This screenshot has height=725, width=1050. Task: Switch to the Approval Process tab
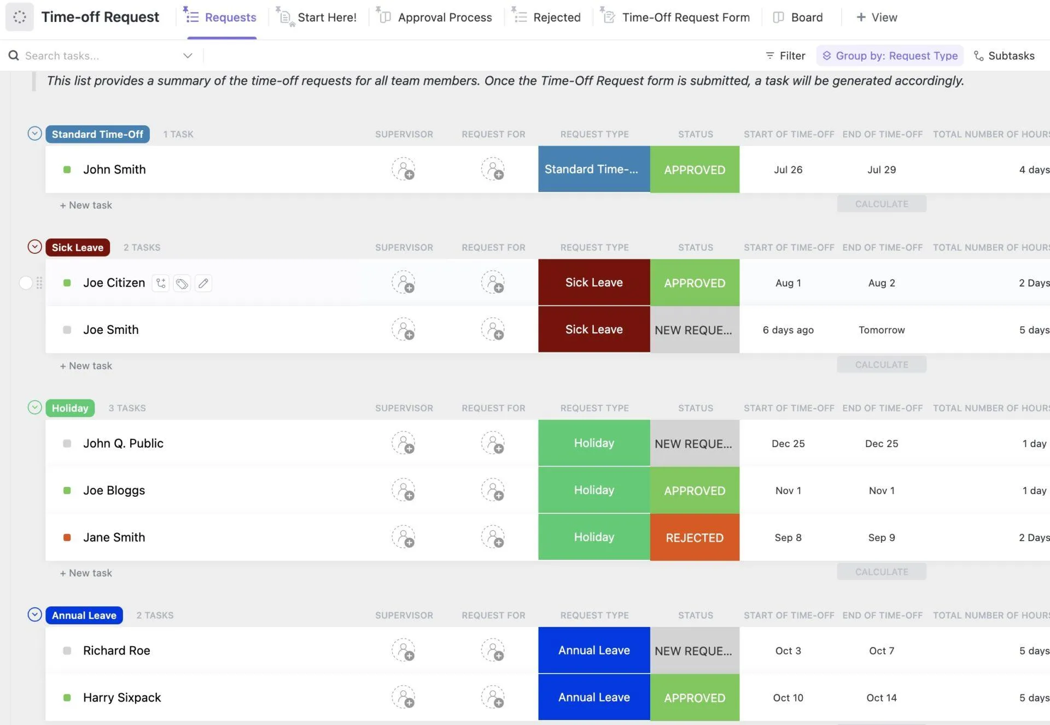(x=435, y=18)
